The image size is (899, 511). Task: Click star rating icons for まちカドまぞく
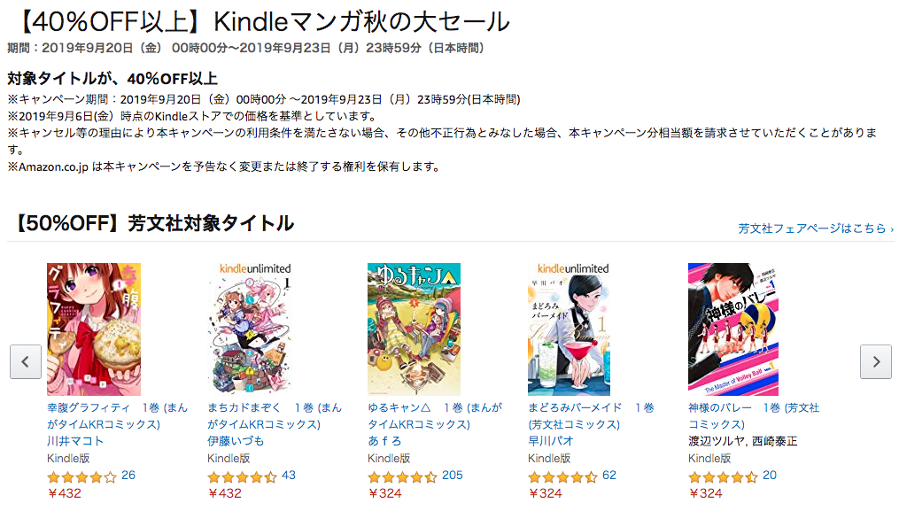point(242,476)
